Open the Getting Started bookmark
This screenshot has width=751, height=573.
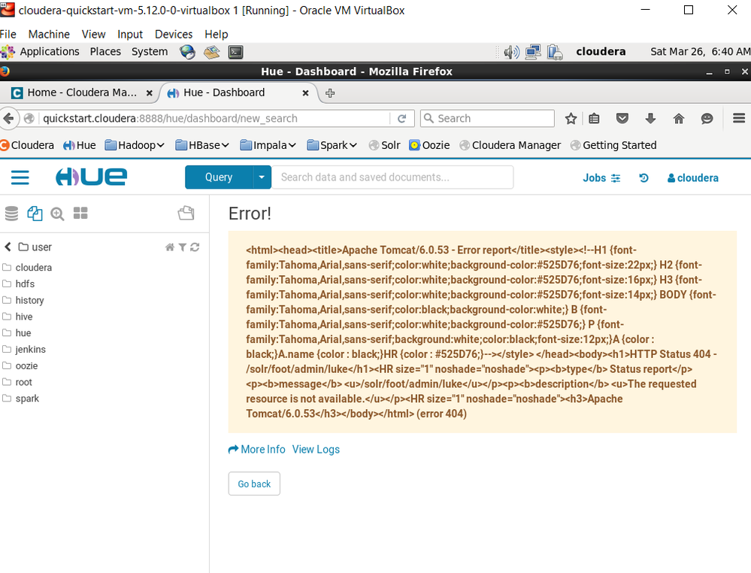click(x=613, y=145)
